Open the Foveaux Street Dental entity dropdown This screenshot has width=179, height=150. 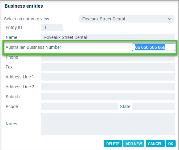click(x=126, y=19)
